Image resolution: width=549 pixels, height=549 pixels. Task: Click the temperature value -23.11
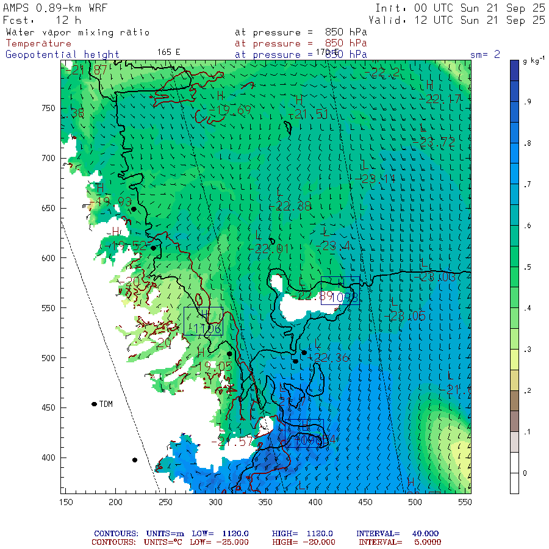click(375, 179)
